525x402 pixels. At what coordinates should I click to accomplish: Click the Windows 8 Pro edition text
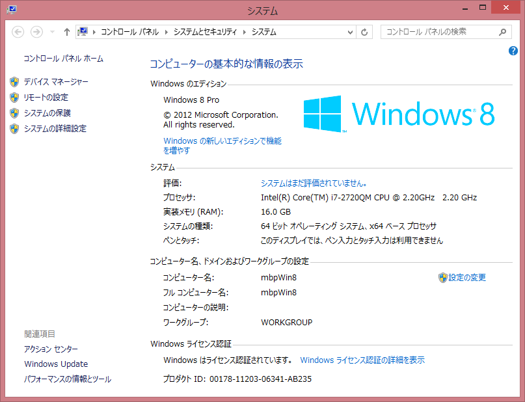click(x=191, y=100)
